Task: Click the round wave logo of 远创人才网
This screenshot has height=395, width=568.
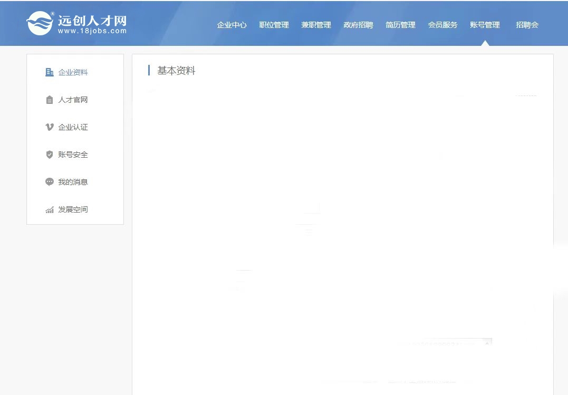Action: [x=40, y=23]
